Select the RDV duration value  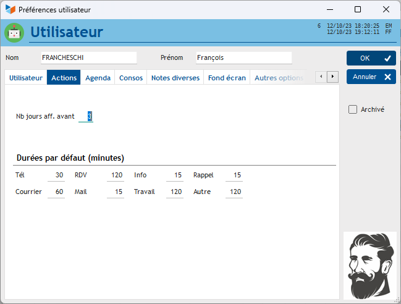pyautogui.click(x=116, y=175)
